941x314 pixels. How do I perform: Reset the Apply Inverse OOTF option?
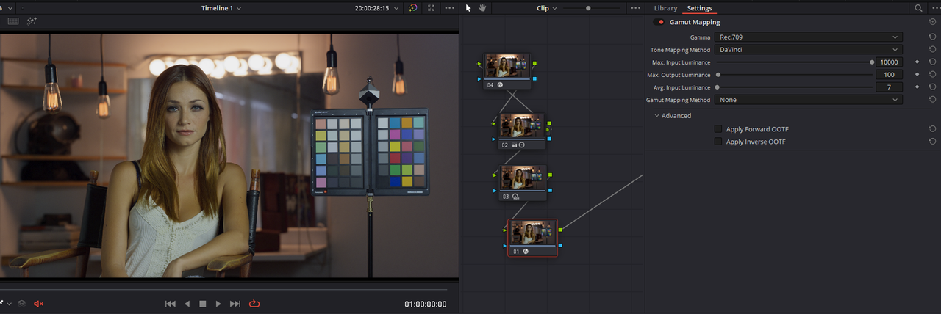pyautogui.click(x=932, y=142)
